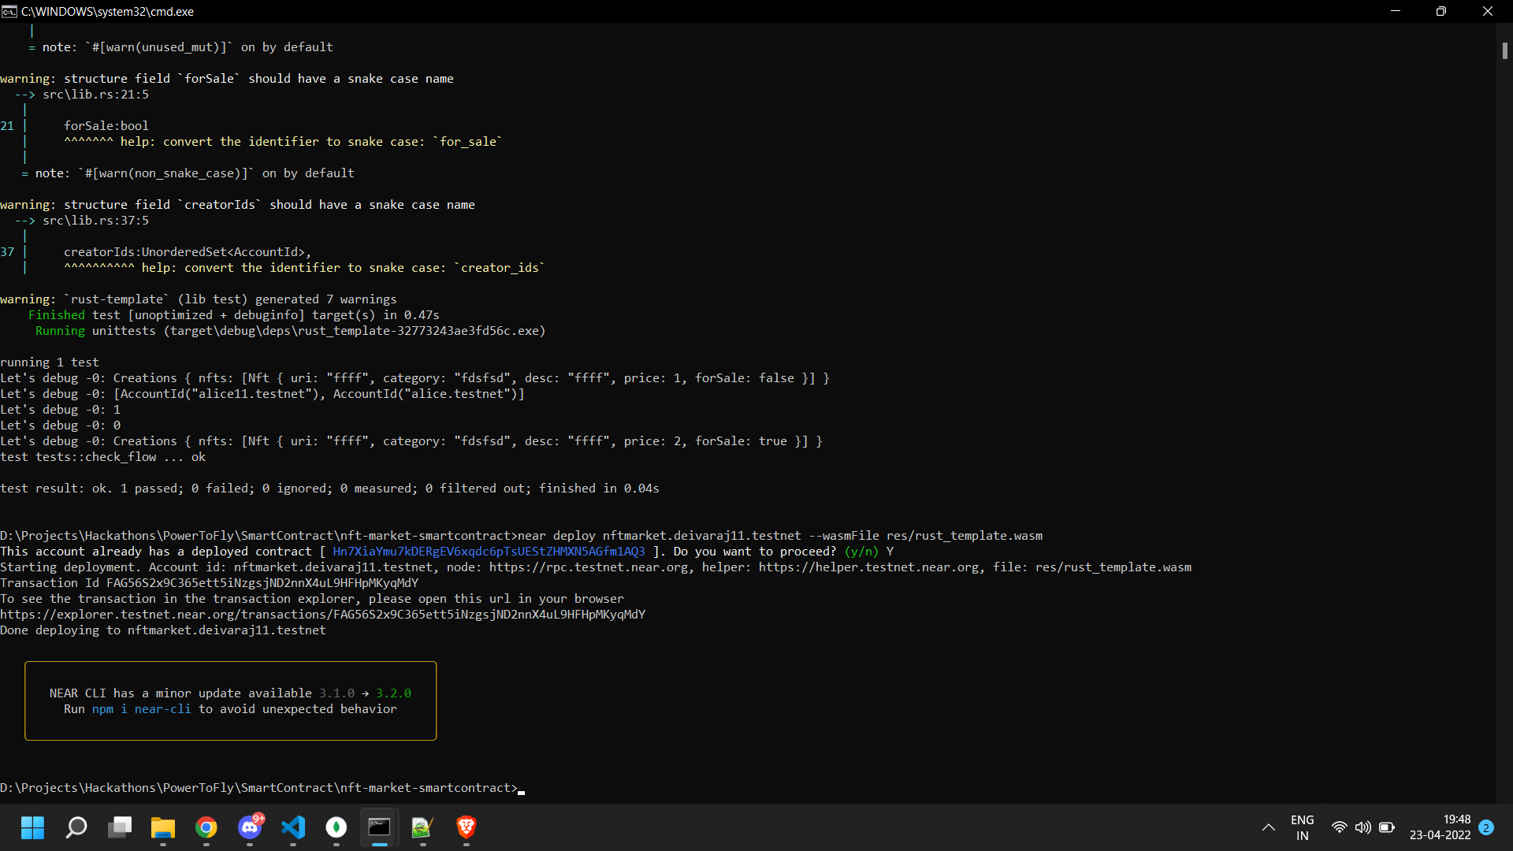
Task: Open the date and time panel
Action: point(1440,827)
